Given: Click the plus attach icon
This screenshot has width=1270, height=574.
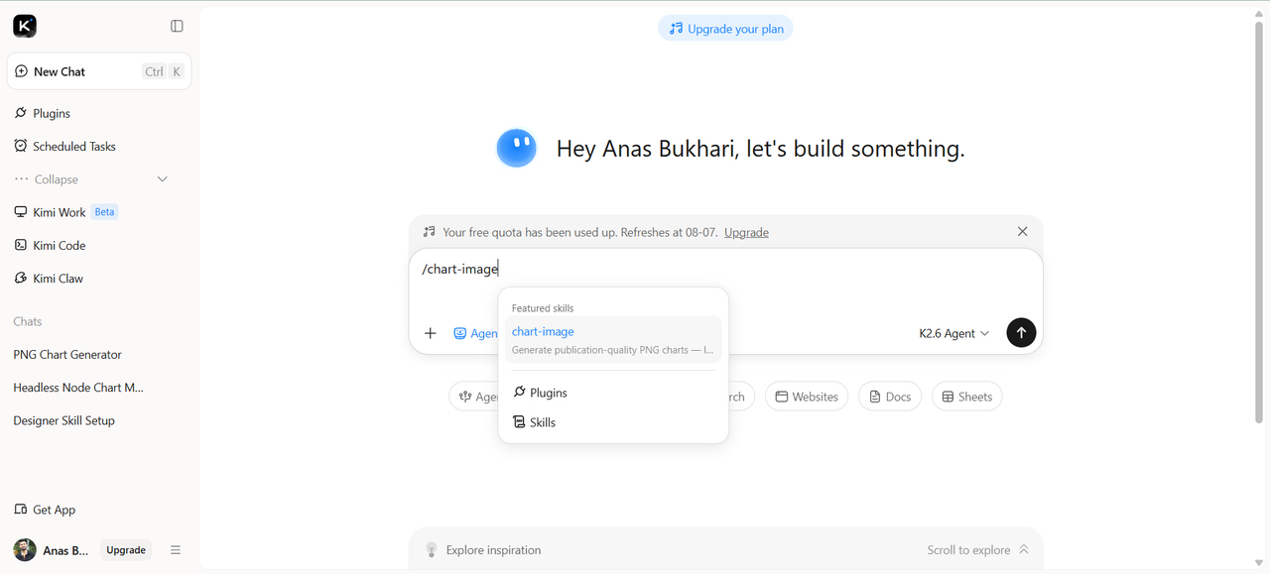Looking at the screenshot, I should click(430, 333).
